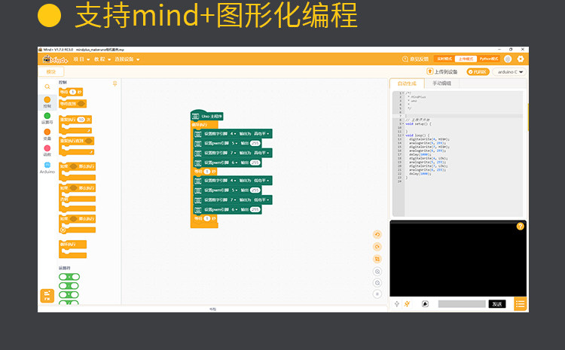
Task: Click the 10 value in repeat block
Action: coord(81,120)
